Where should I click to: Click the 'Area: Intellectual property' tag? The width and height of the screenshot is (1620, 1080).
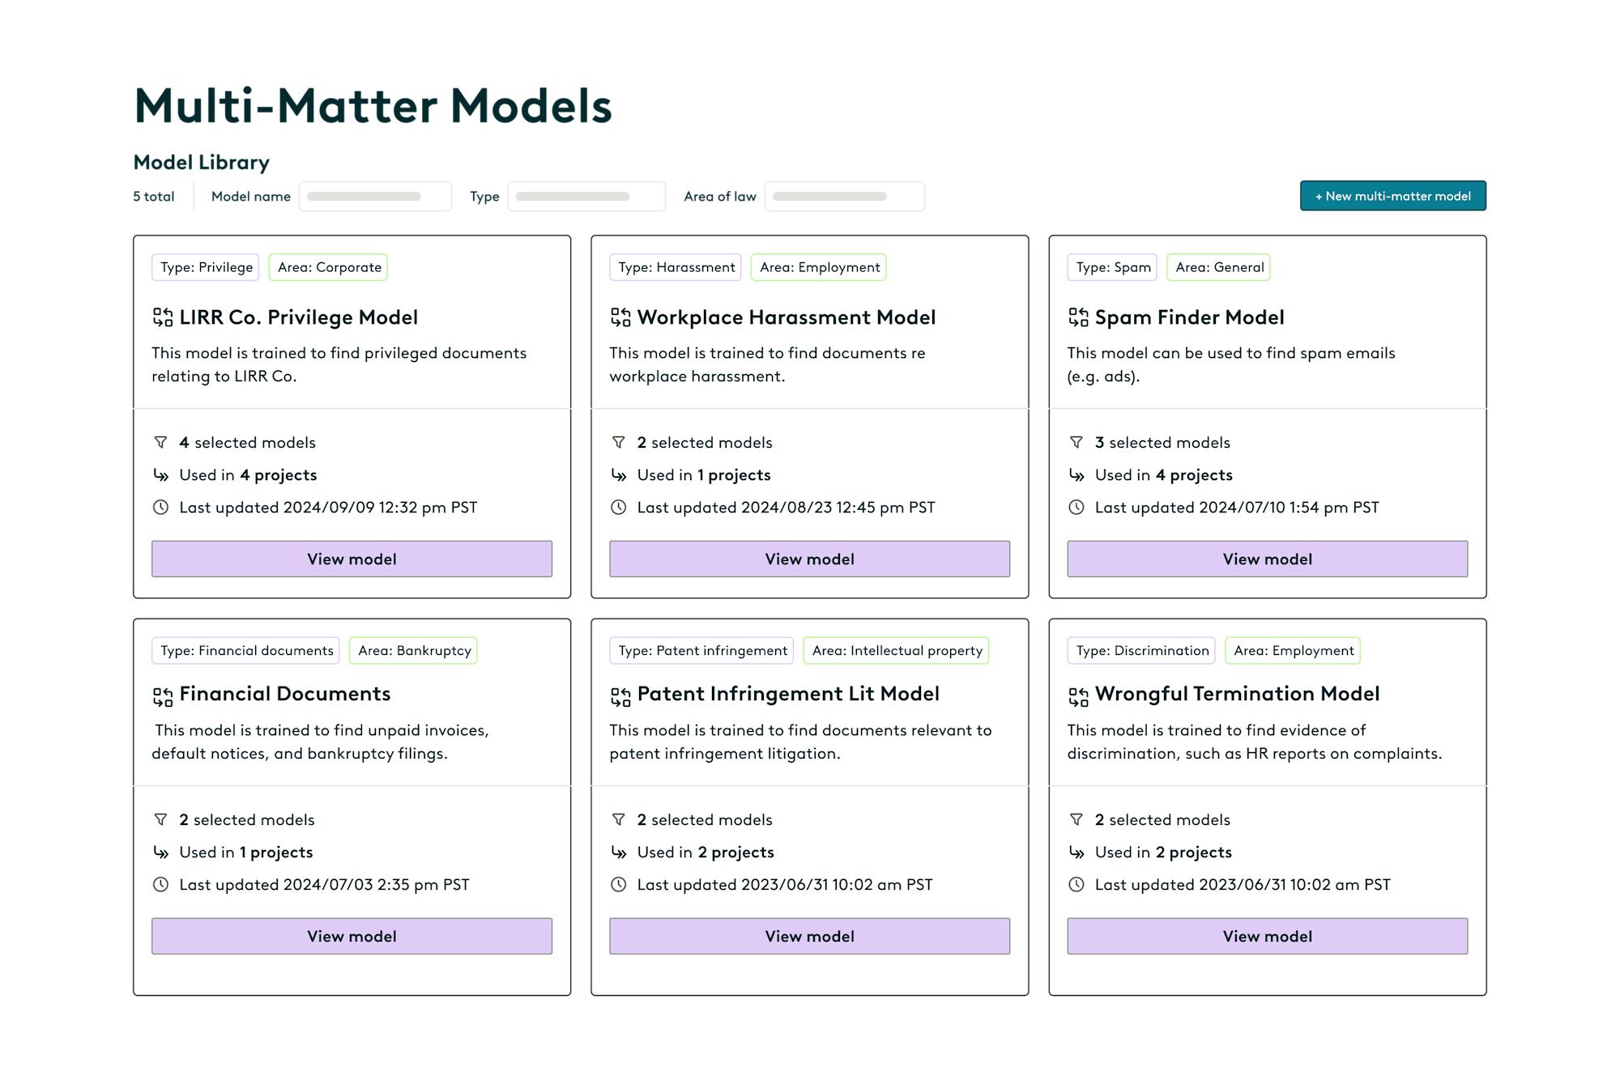[897, 651]
